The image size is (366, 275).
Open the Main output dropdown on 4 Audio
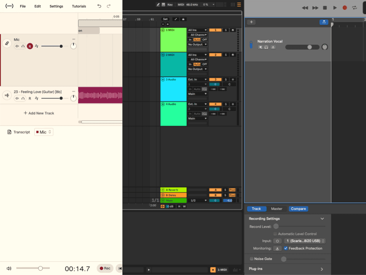pyautogui.click(x=197, y=118)
